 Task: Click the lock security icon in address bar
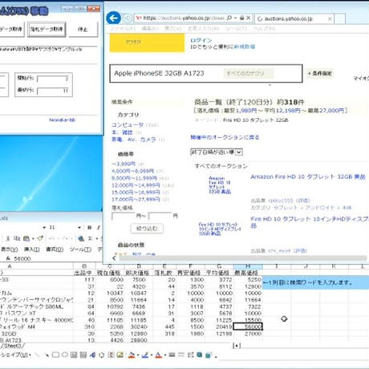coord(241,18)
